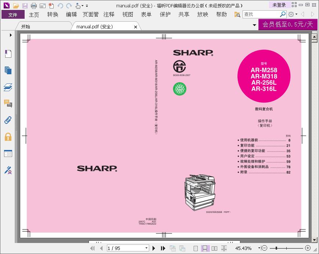Viewport: 319px width, 254px height.
Task: Click the zoom in plus button
Action: (308, 248)
